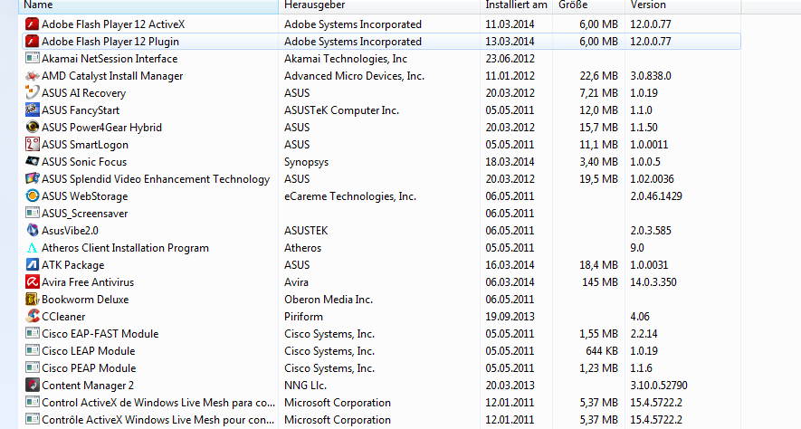The width and height of the screenshot is (801, 429).
Task: Click the AsusVibe2.0 icon
Action: [33, 230]
